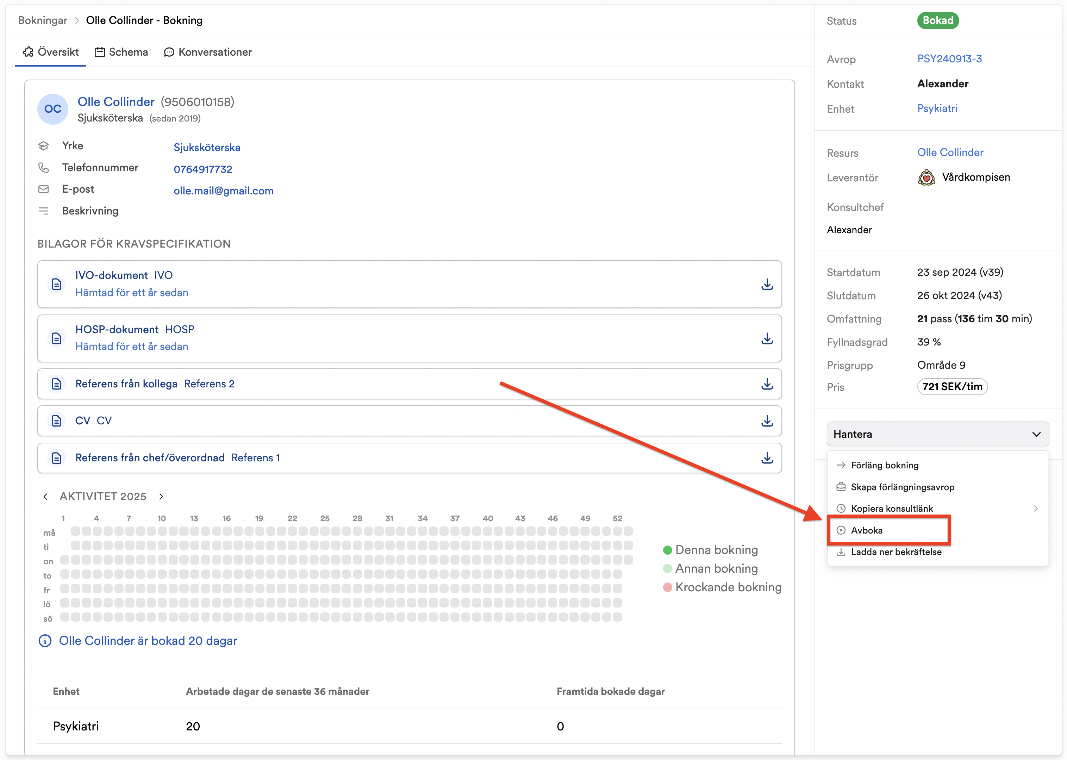Click the Referens från chef/överordnad file icon
Screen dimensions: 1067x760
(x=57, y=458)
